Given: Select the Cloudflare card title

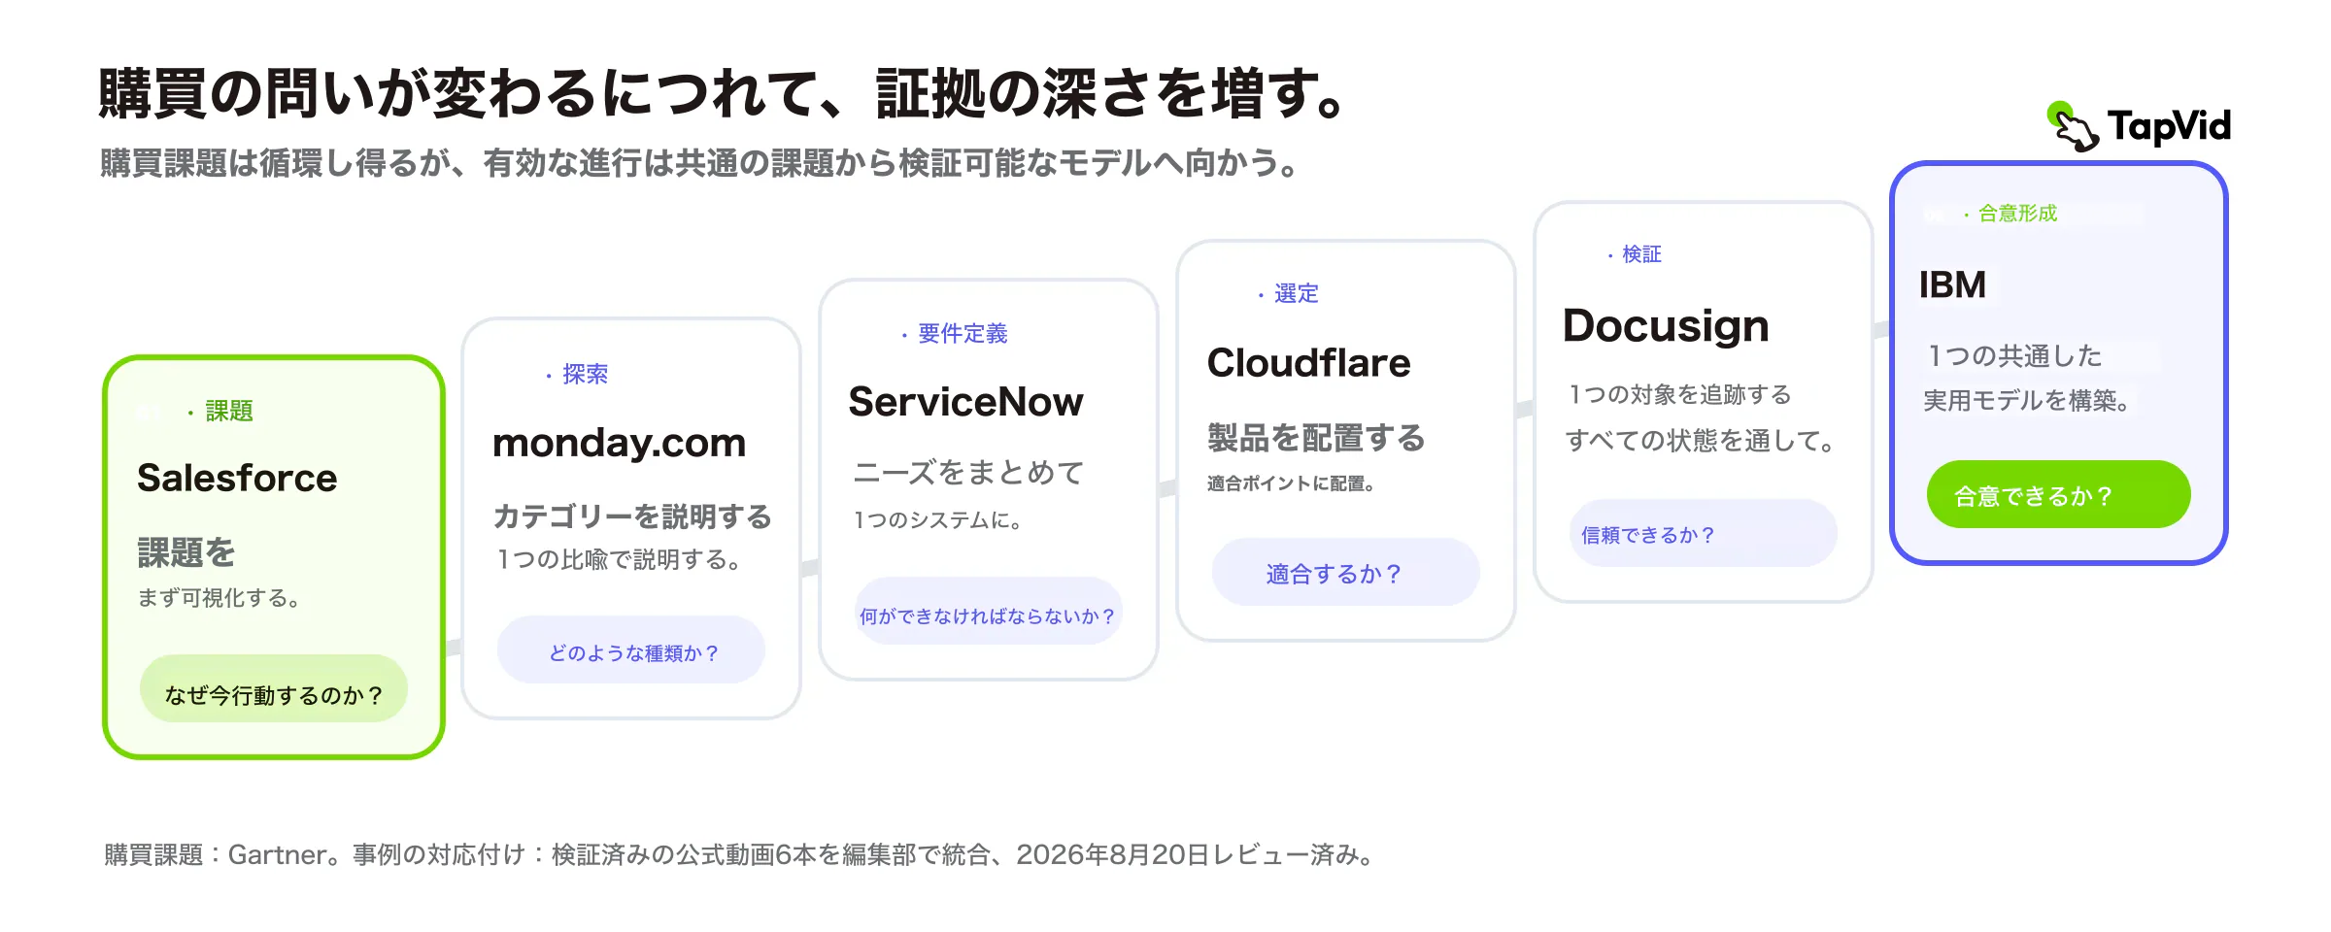Looking at the screenshot, I should (x=1308, y=363).
